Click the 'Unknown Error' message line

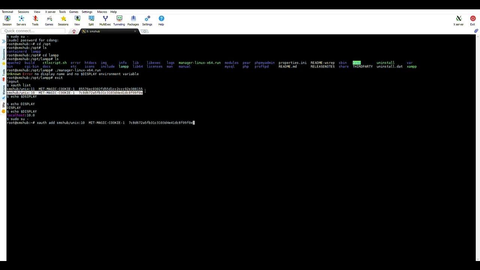pos(73,74)
